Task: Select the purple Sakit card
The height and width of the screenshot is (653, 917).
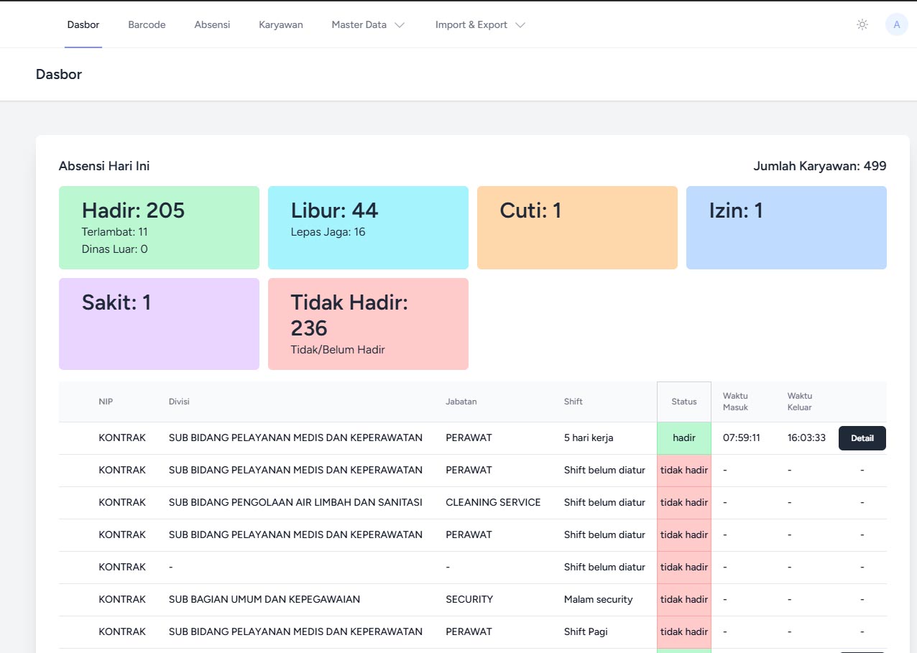Action: coord(159,324)
